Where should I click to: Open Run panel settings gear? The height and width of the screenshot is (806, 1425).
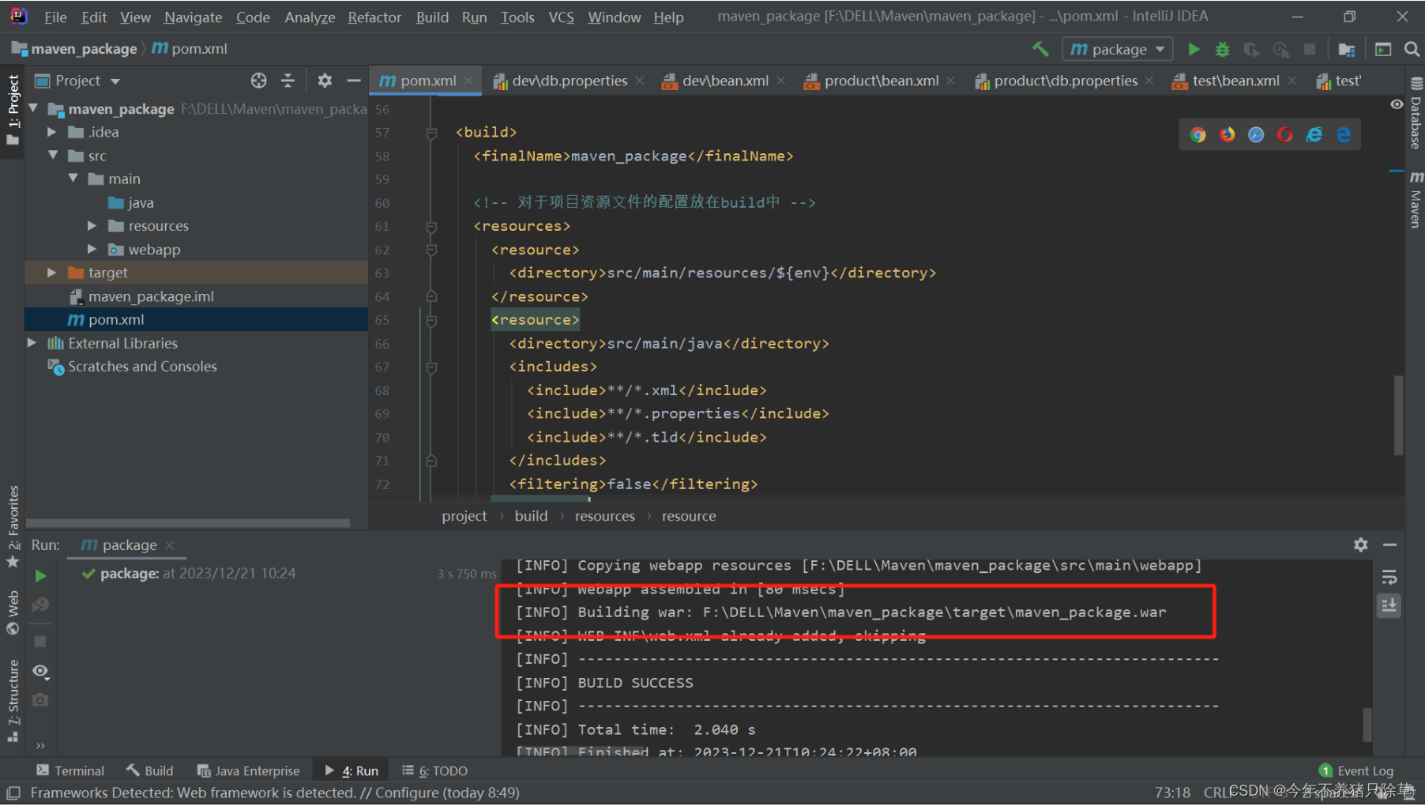click(1360, 544)
